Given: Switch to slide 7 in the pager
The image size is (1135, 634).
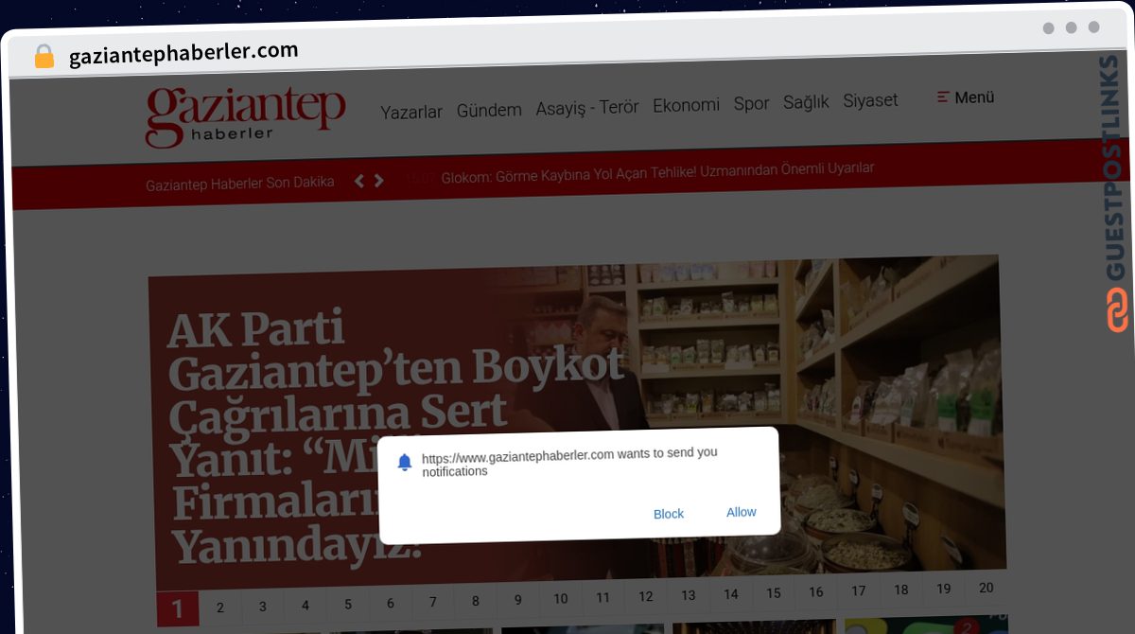Looking at the screenshot, I should tap(433, 603).
